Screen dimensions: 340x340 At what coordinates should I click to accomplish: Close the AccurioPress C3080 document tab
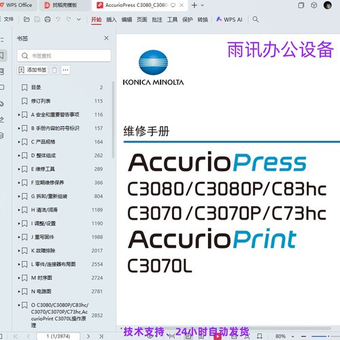coord(182,5)
